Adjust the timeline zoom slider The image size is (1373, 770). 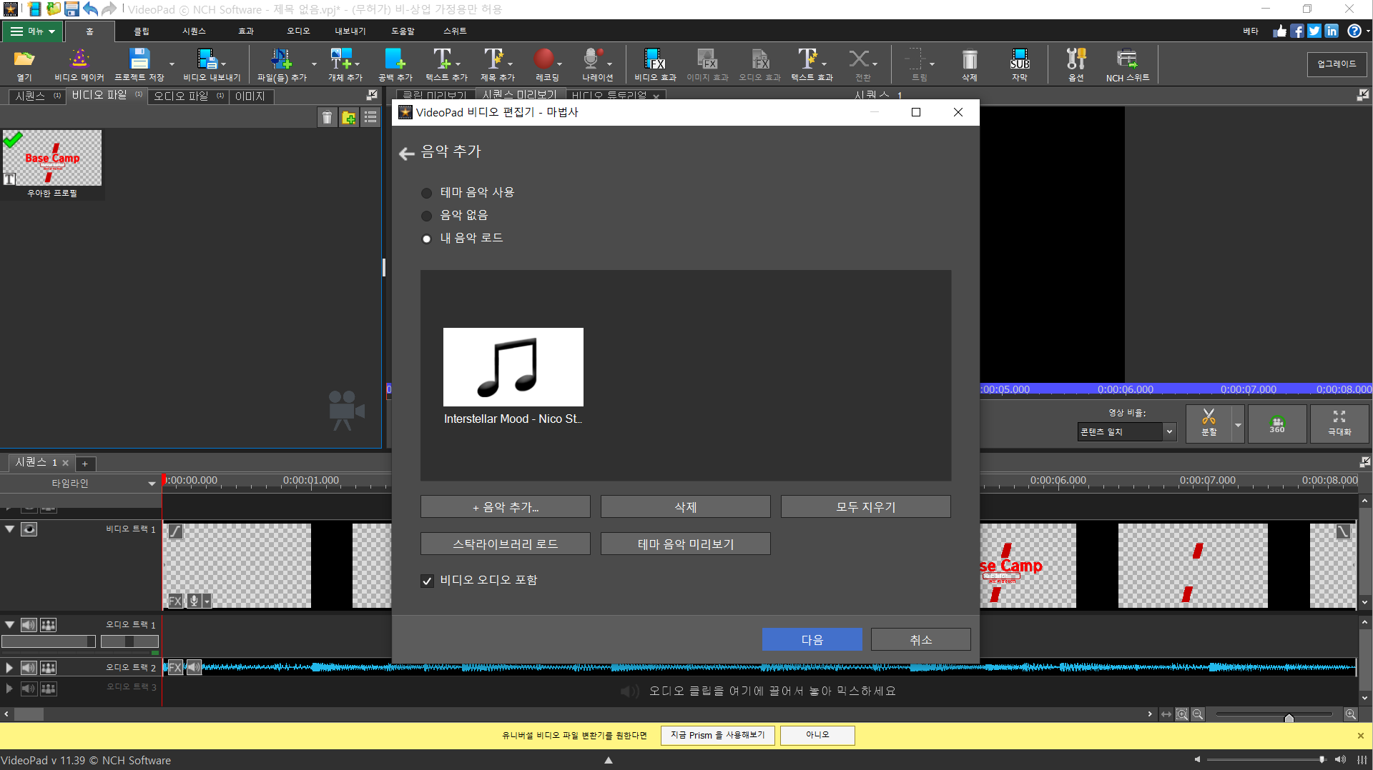[1289, 717]
